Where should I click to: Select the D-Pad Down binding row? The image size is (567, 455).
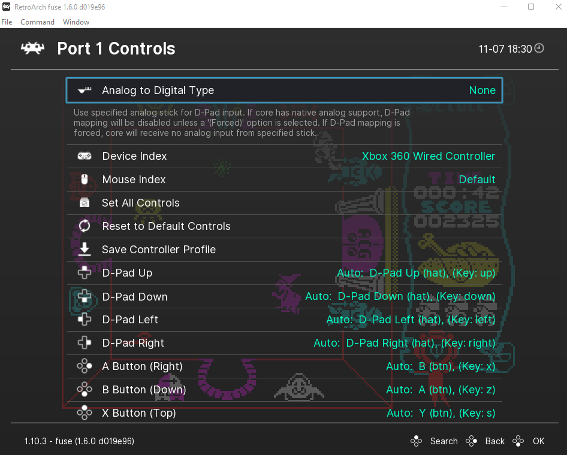pyautogui.click(x=285, y=296)
